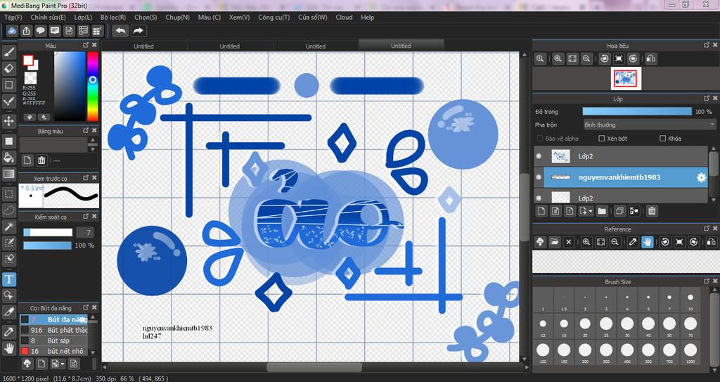This screenshot has height=382, width=720.
Task: Zoom in using the Navigator magnifier icon
Action: [x=558, y=59]
